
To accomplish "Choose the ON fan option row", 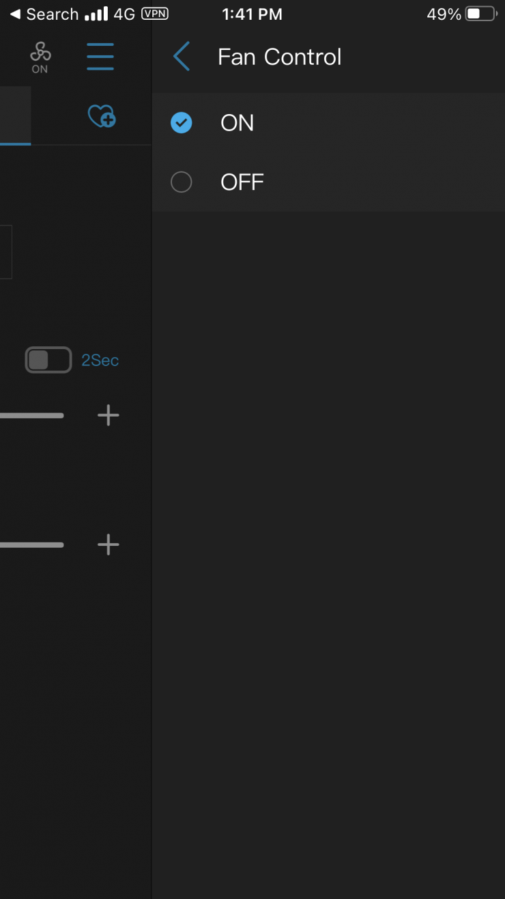I will coord(328,123).
